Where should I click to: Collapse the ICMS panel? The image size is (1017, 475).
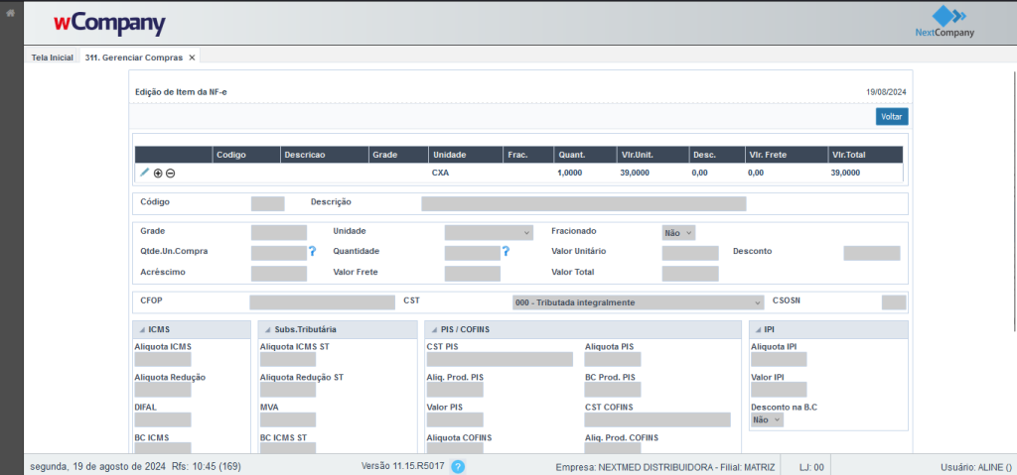point(142,330)
